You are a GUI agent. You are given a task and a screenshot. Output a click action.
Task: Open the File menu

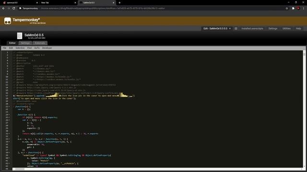click(x=4, y=48)
